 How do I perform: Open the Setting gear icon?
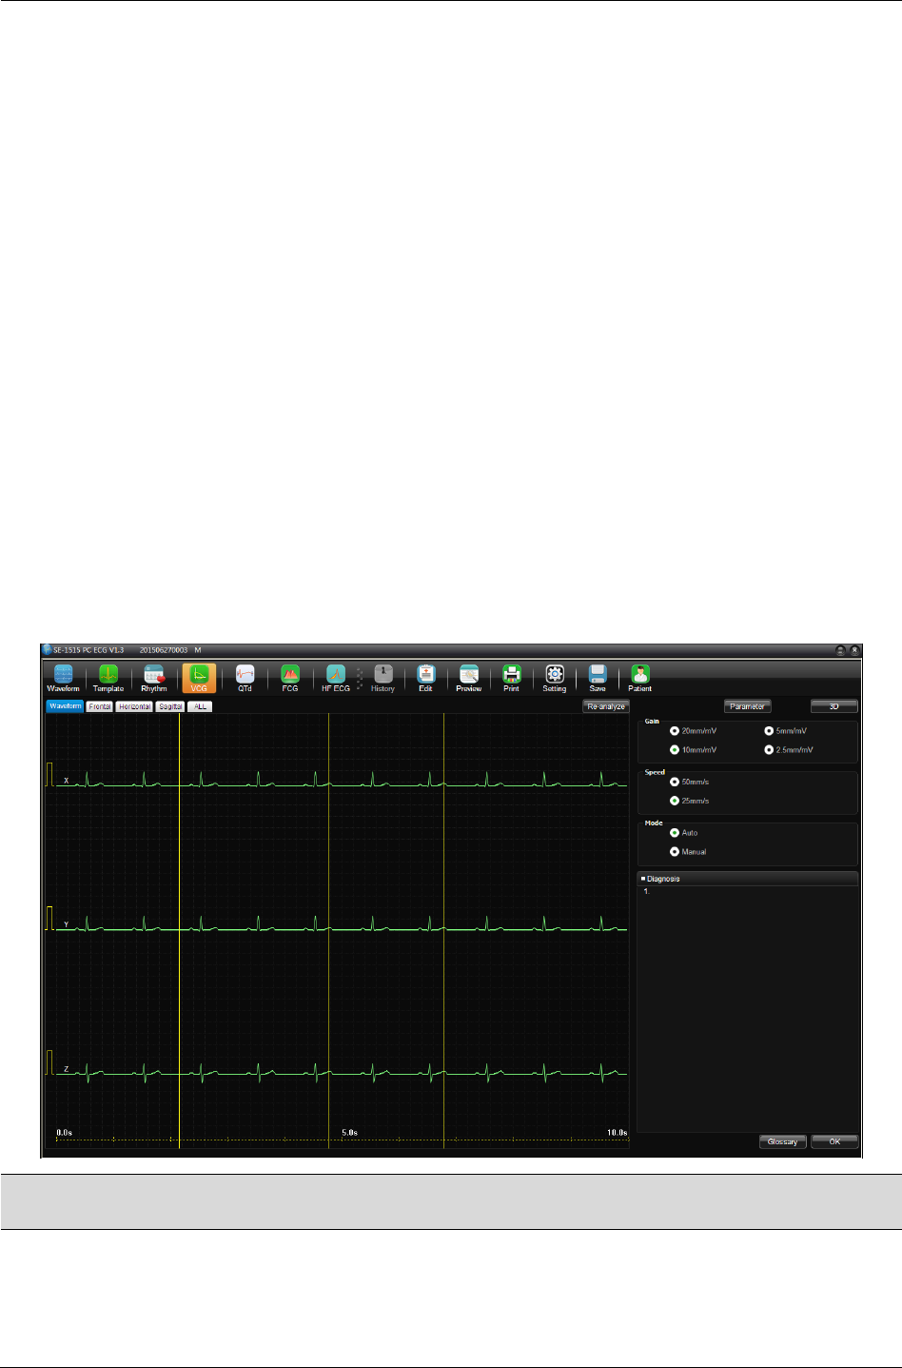[555, 678]
